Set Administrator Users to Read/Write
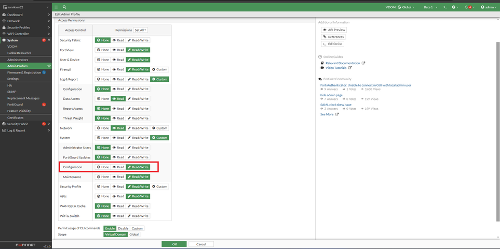This screenshot has width=500, height=249. (138, 148)
